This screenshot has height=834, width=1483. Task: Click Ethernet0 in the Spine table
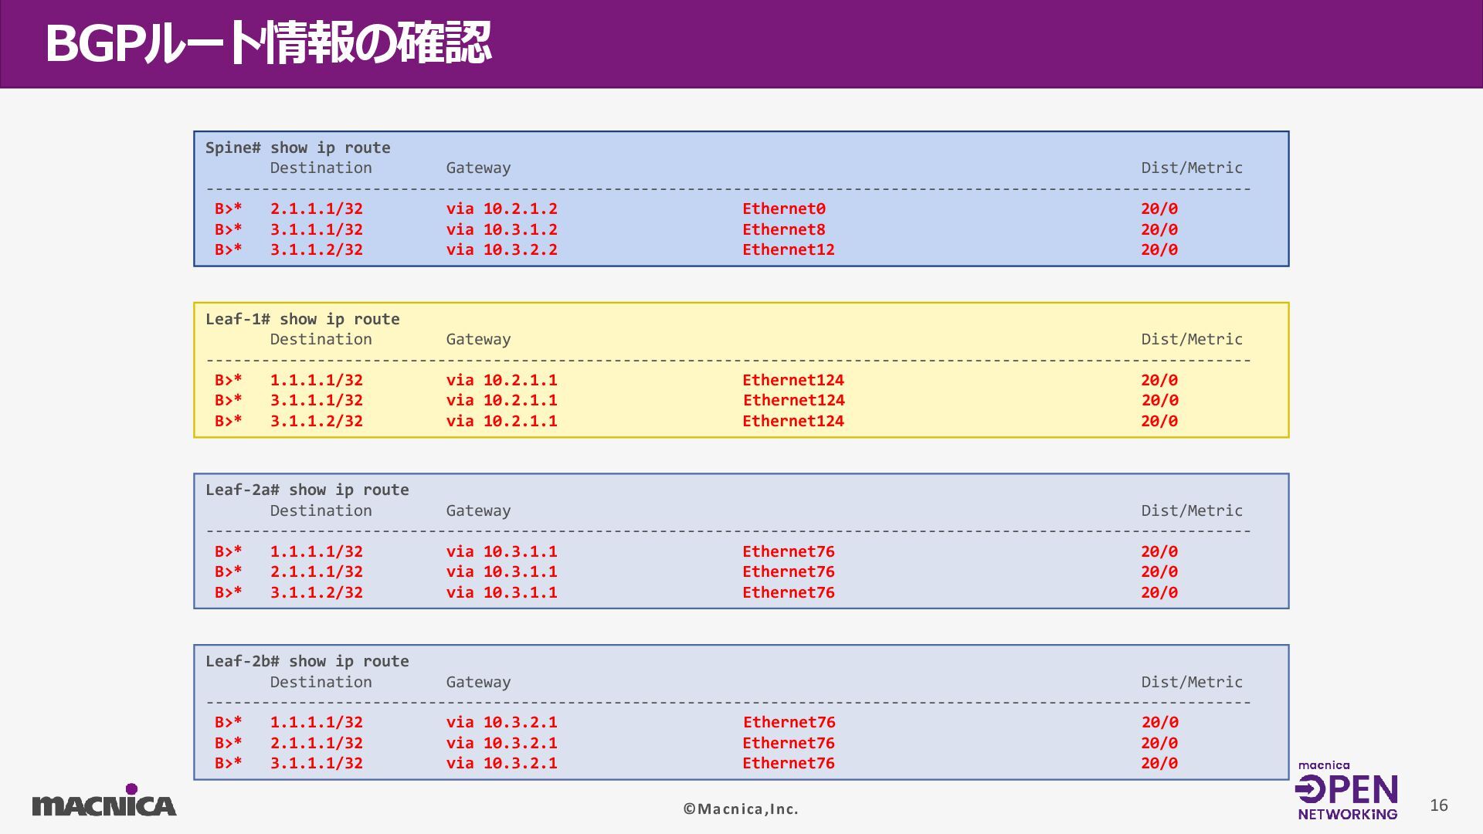click(x=783, y=208)
